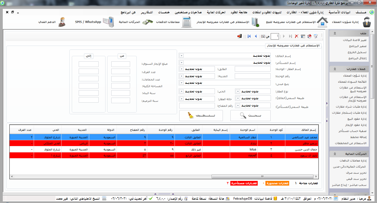Click the clear (تنظيف) button
Image resolution: width=377 pixels, height=203 pixels.
[201, 116]
